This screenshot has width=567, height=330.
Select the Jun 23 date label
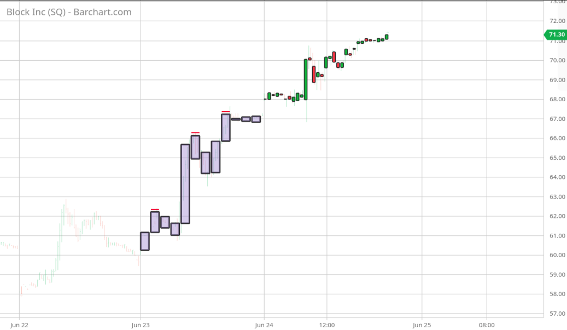pyautogui.click(x=141, y=325)
